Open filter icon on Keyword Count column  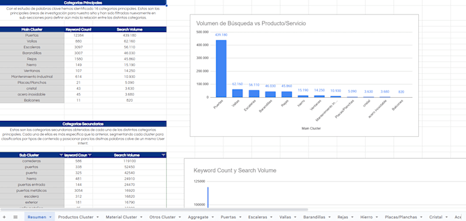point(90,155)
